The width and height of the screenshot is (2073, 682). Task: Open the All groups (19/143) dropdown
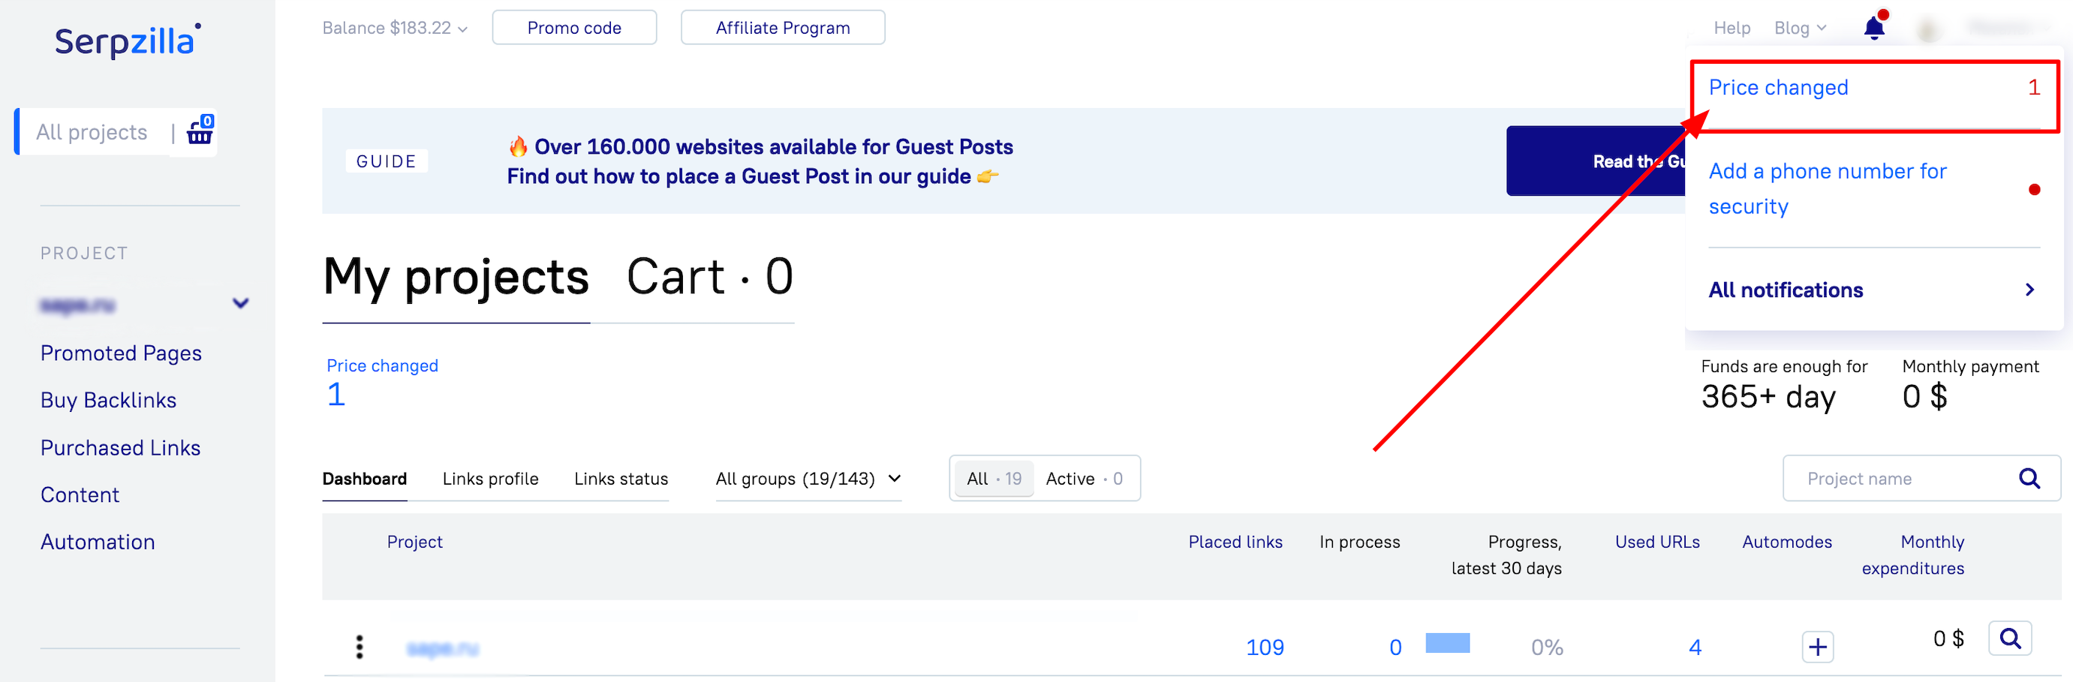808,479
